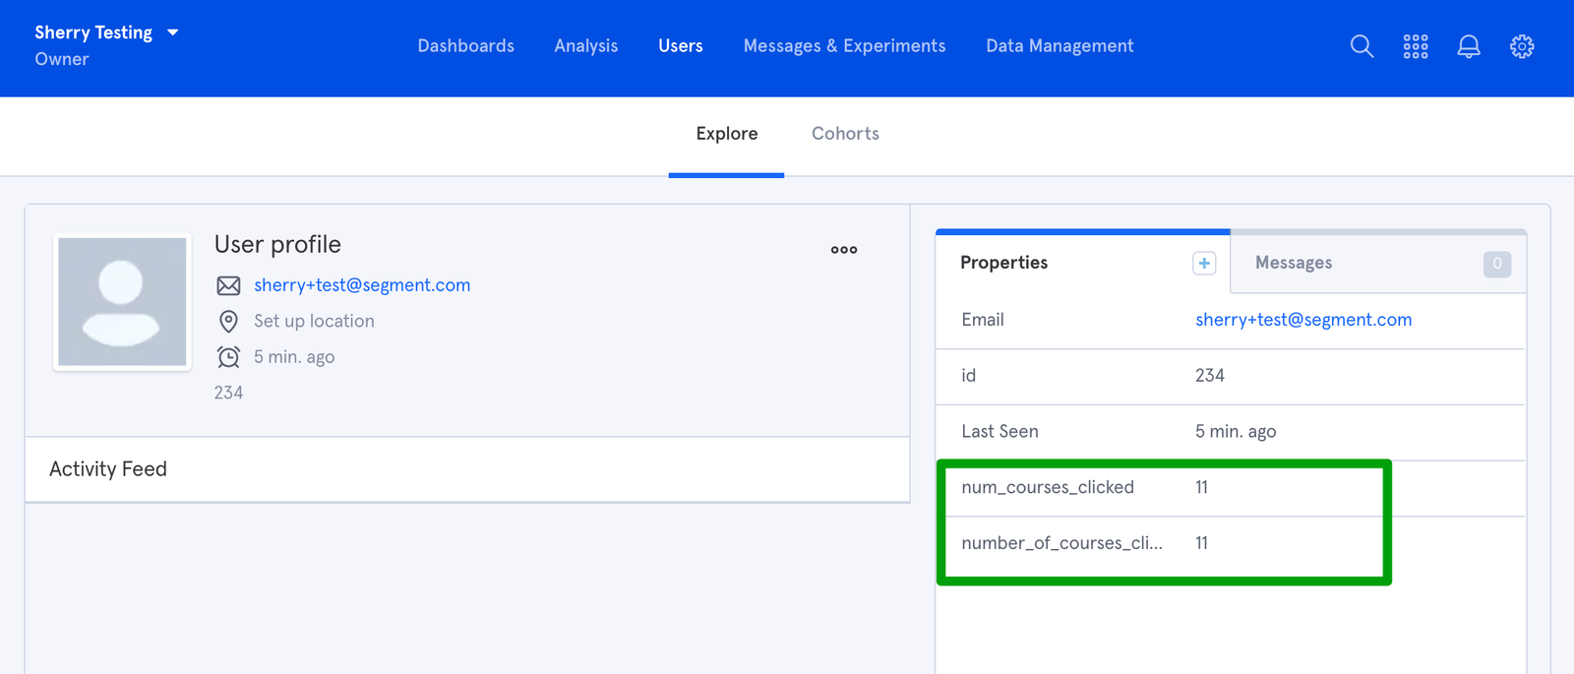The width and height of the screenshot is (1574, 674).
Task: Open the settings gear icon
Action: click(x=1521, y=46)
